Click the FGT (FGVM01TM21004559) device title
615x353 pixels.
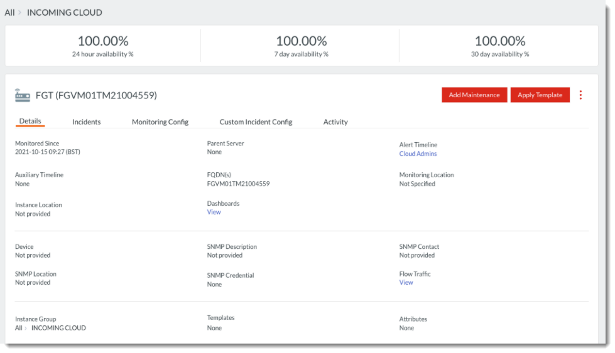point(96,95)
